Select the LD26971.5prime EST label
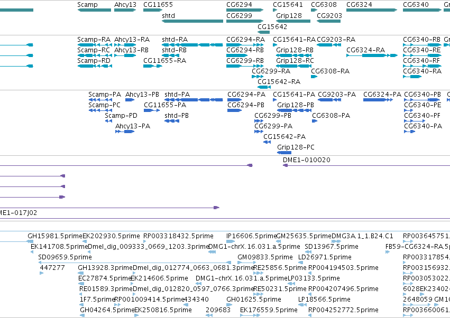Viewport: 450px width, 318px height. 325,257
